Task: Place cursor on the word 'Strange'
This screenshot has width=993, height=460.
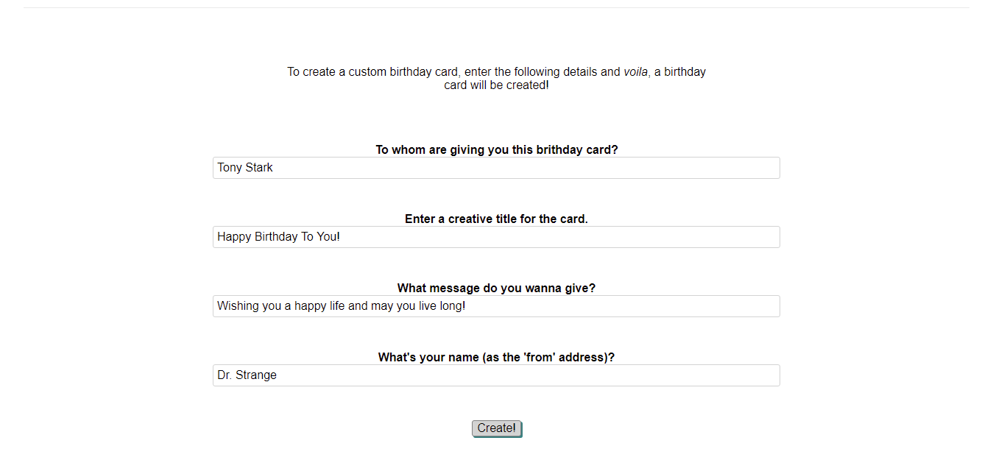Action: click(256, 375)
